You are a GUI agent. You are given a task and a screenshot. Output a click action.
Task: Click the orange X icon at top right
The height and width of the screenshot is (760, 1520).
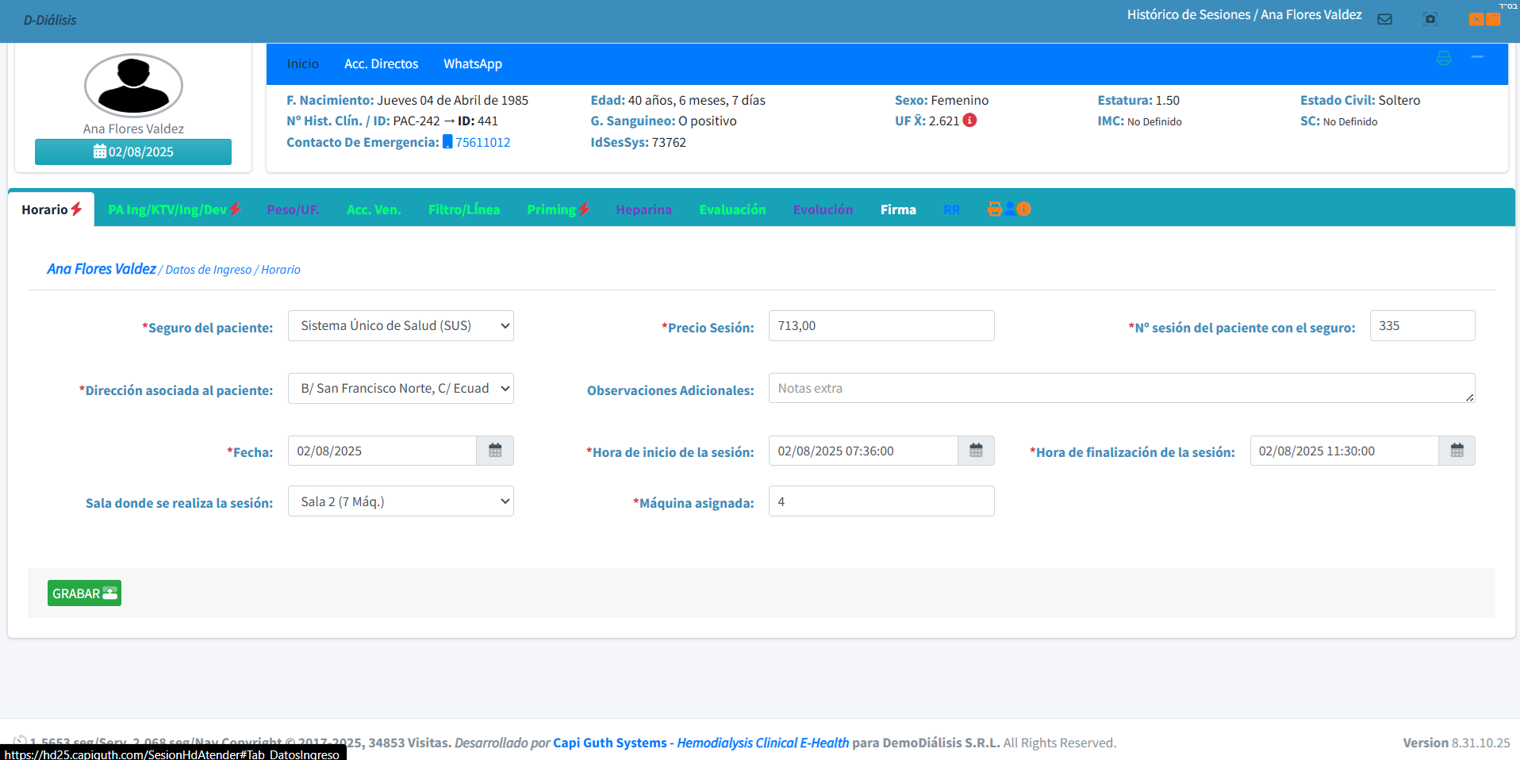(1475, 18)
